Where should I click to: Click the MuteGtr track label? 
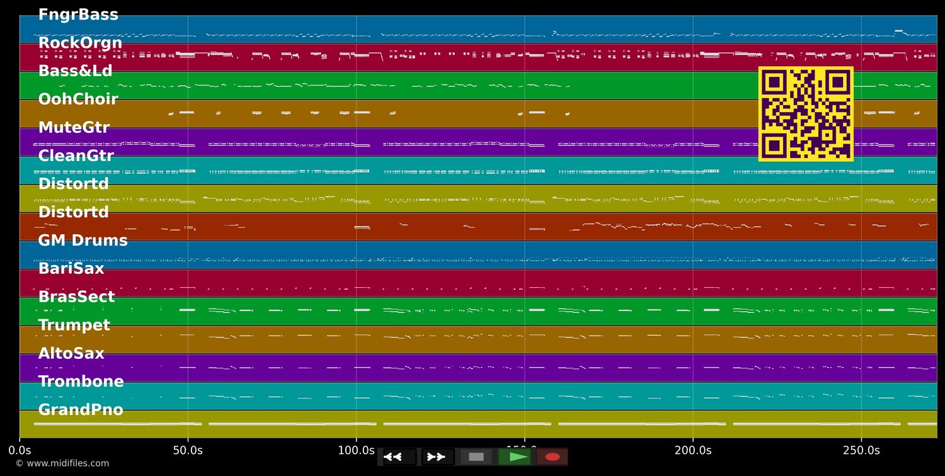click(74, 127)
